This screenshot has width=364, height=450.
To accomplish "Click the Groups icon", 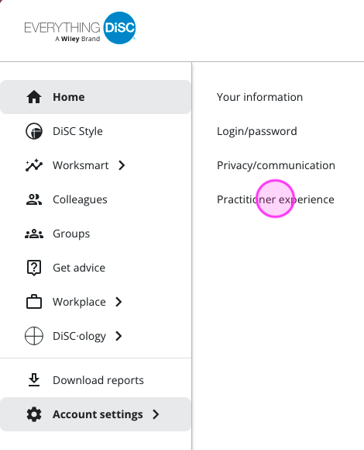I will point(34,234).
